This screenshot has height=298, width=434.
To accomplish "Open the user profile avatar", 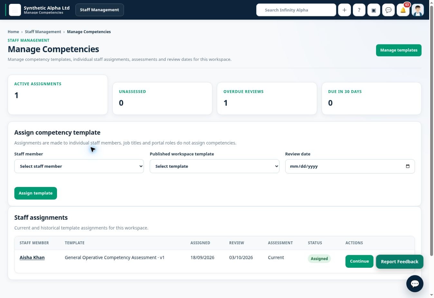I will tap(418, 10).
